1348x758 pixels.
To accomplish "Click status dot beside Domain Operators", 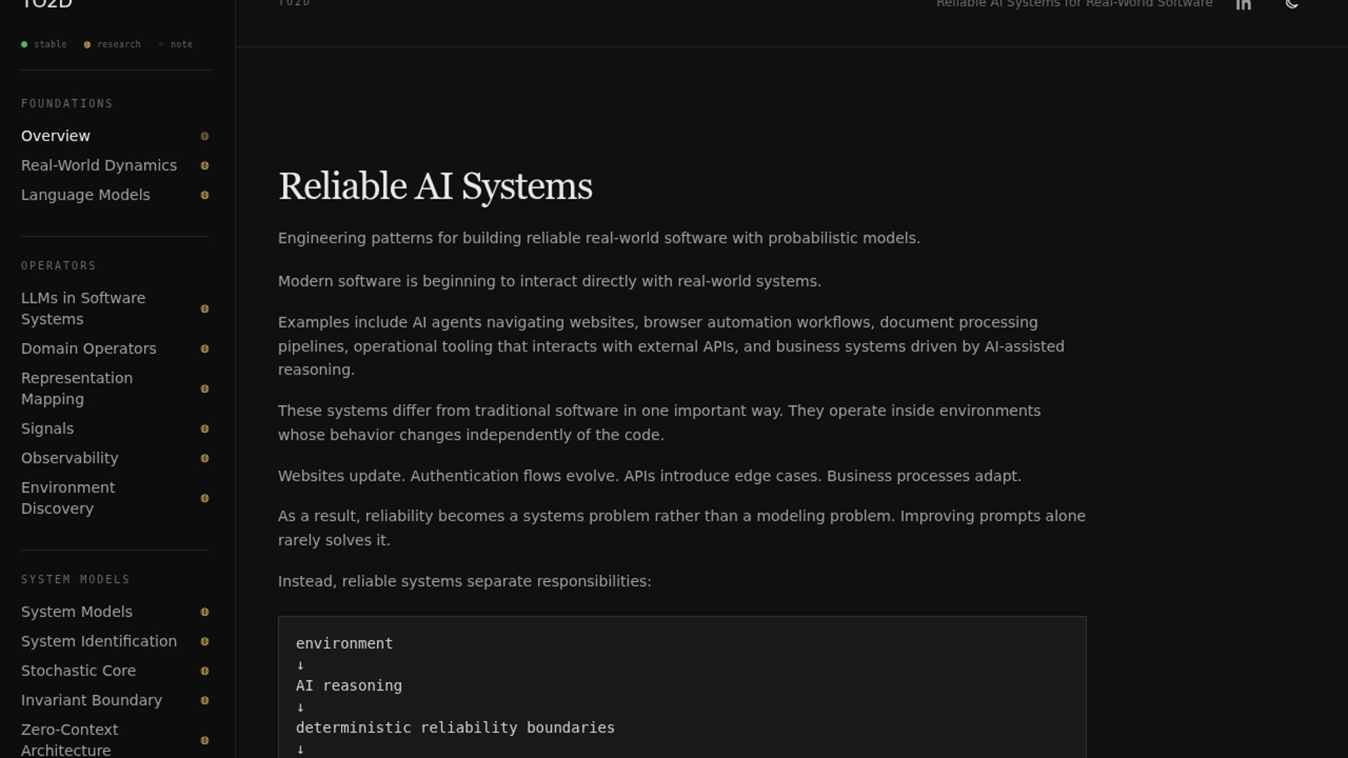I will tap(205, 349).
